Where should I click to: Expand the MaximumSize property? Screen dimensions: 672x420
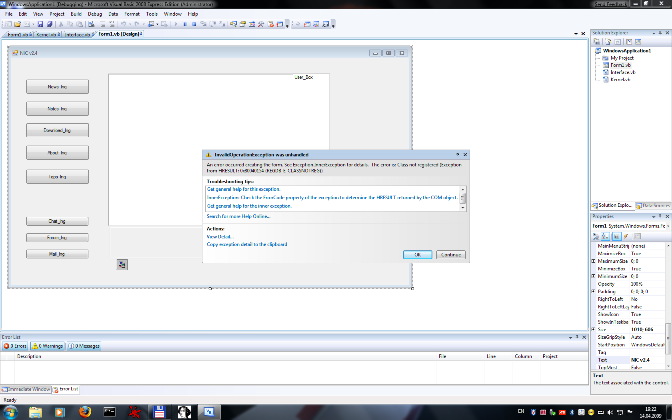[594, 261]
